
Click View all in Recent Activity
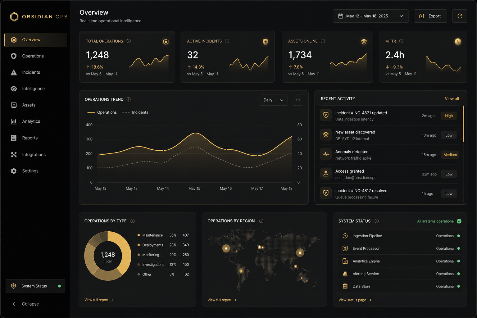(x=452, y=99)
